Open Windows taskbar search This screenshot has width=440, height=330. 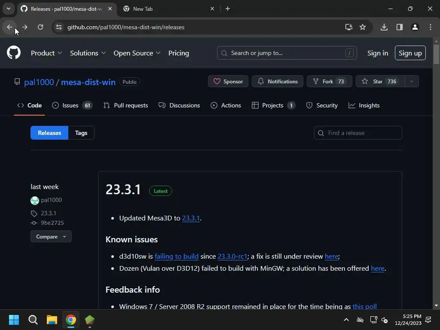(x=33, y=320)
